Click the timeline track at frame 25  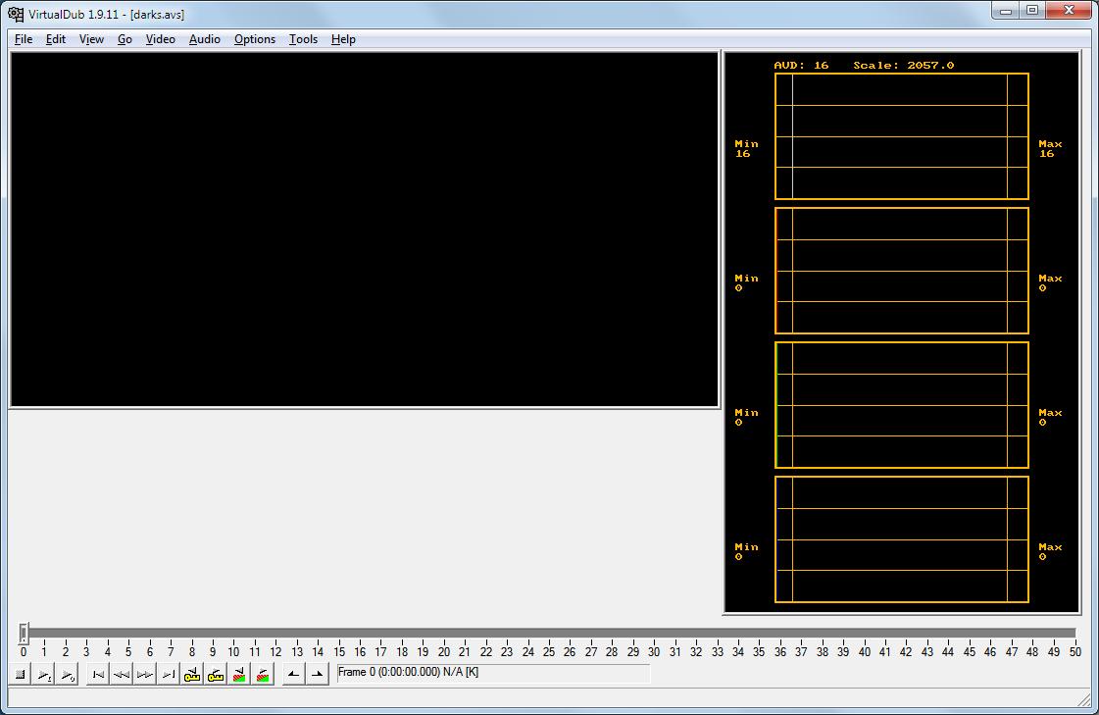coord(549,634)
